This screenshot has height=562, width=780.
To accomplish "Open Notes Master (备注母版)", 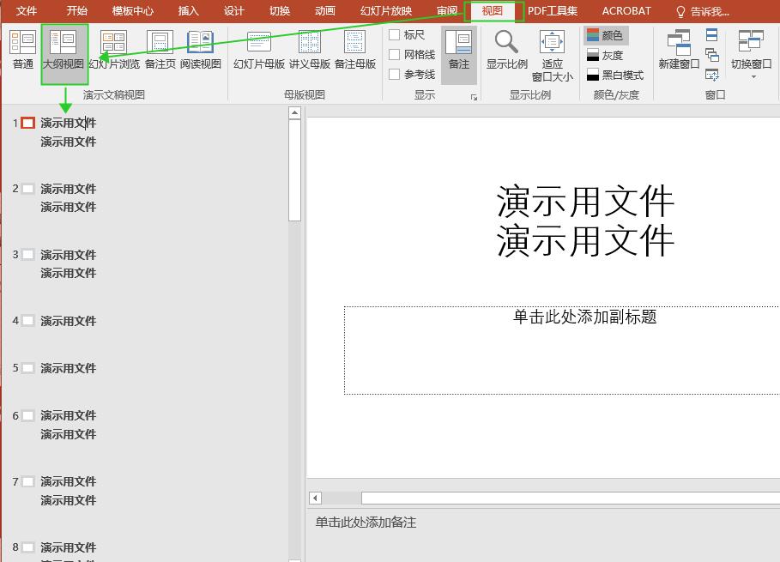I will click(x=354, y=51).
